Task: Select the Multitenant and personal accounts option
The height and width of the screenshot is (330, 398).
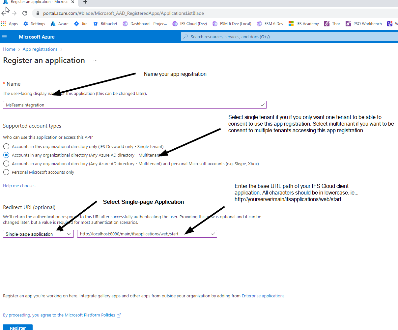Action: 6,164
